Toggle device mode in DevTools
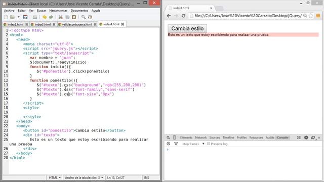This screenshot has height=182, width=324. [175, 138]
